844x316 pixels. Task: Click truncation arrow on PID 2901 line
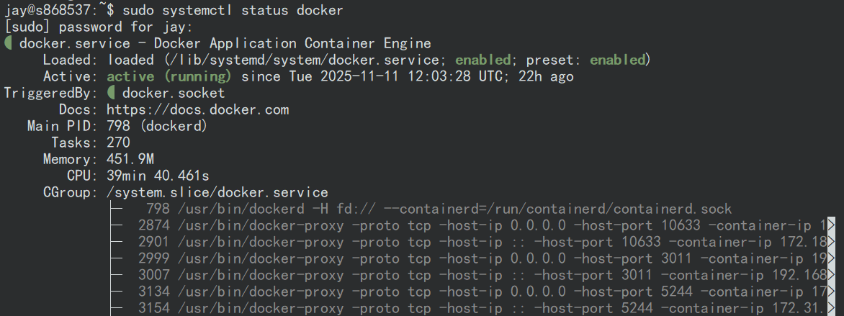tap(830, 242)
